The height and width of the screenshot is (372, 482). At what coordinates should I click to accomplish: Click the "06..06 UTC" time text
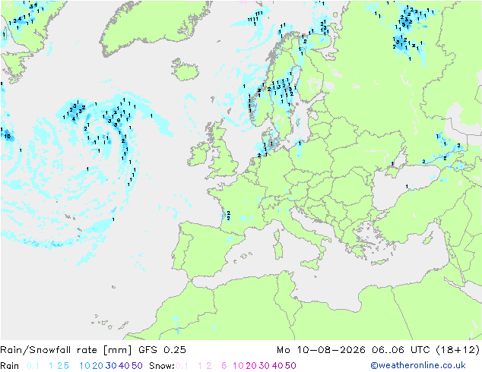point(401,350)
